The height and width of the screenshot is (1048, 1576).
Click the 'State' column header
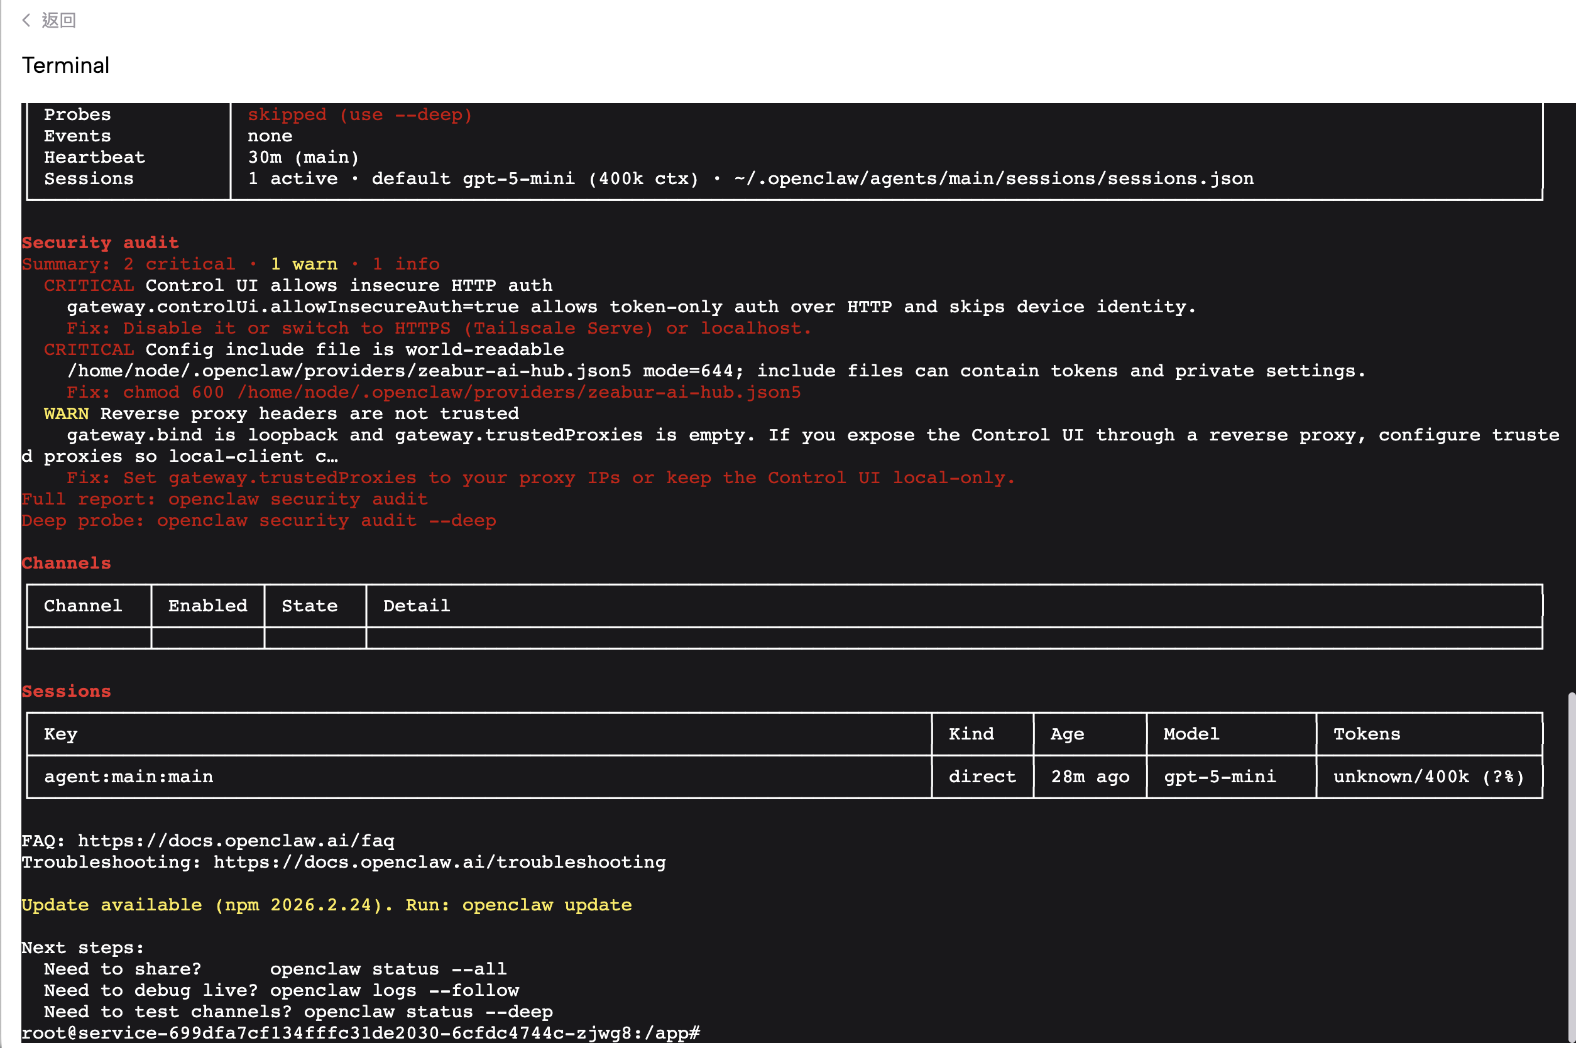point(309,605)
